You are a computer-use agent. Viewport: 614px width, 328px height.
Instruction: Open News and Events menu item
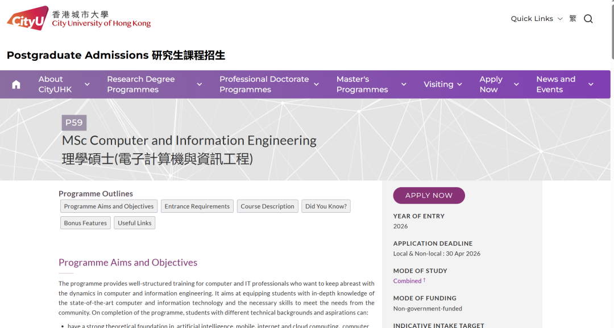(555, 85)
